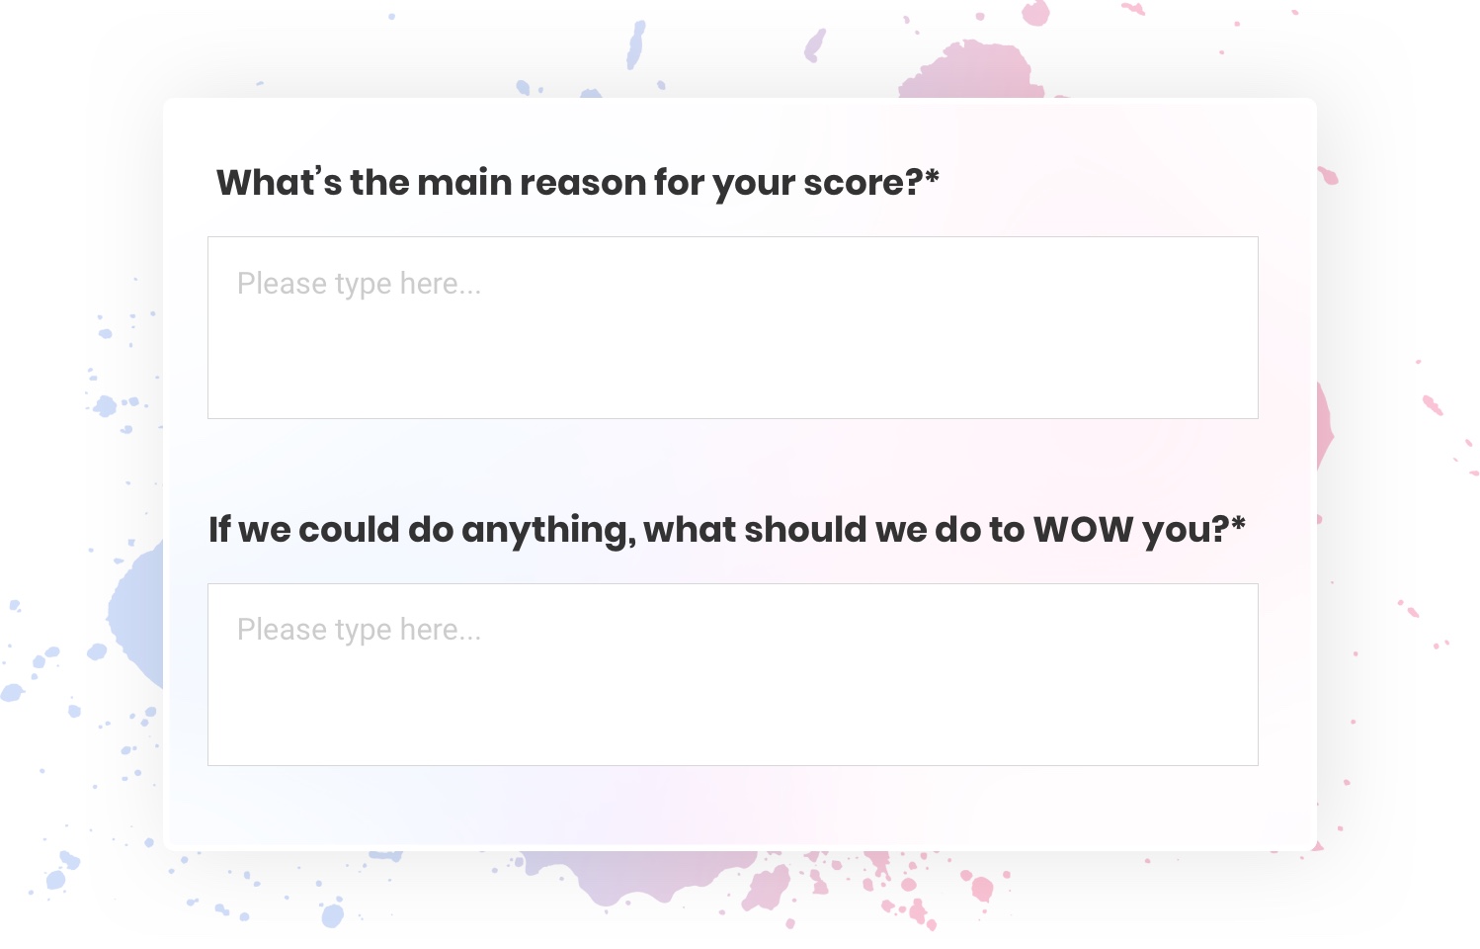Click the asterisk marking the second question required
Viewport: 1480px width, 949px height.
[1239, 525]
